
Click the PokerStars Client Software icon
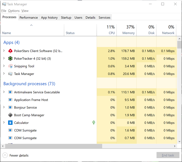click(10, 51)
